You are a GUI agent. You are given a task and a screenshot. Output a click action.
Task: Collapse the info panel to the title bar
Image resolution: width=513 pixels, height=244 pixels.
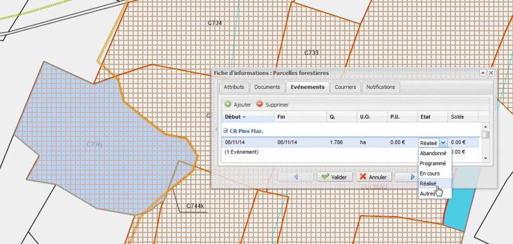click(x=482, y=73)
